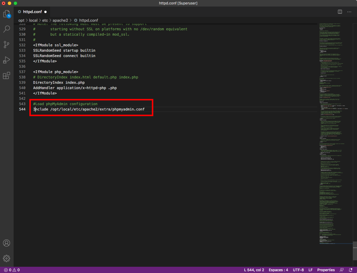This screenshot has height=273, width=357.
Task: Click the Split Editor icon
Action: point(340,12)
